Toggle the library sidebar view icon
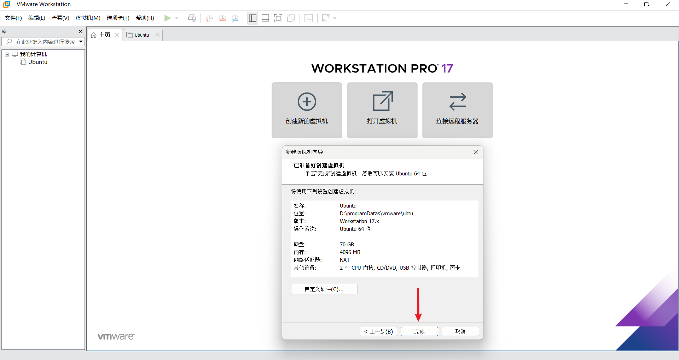679x360 pixels. point(253,18)
